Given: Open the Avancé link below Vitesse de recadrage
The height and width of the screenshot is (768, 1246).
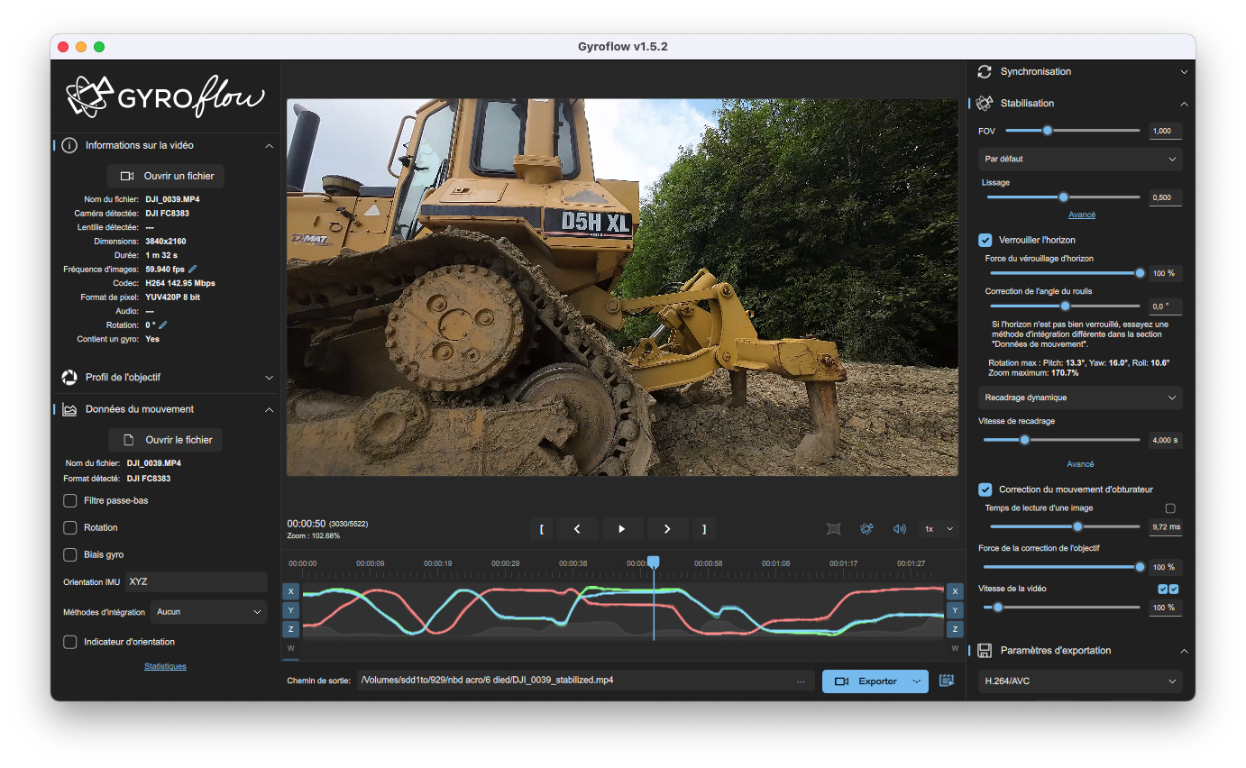Looking at the screenshot, I should pyautogui.click(x=1080, y=464).
